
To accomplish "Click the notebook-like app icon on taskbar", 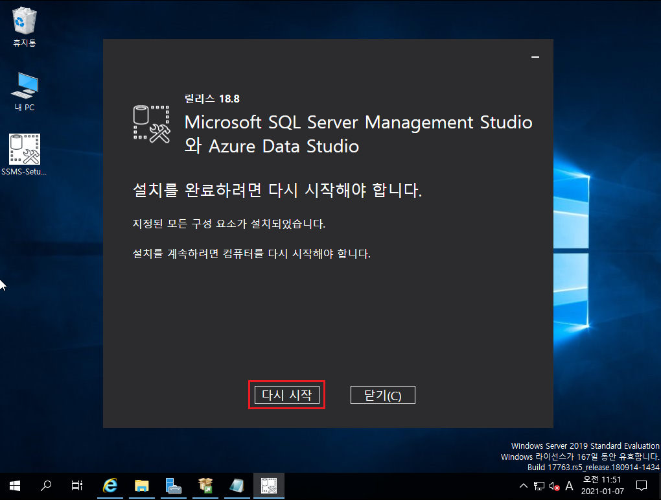I will [237, 486].
